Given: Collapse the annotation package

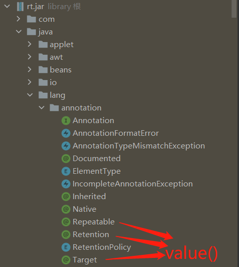Looking at the screenshot, I should coord(42,107).
